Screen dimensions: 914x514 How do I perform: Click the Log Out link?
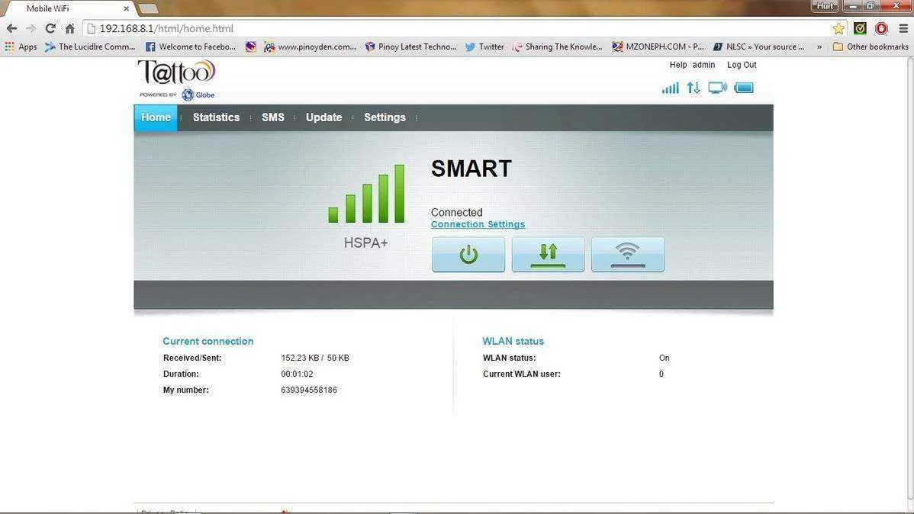pyautogui.click(x=742, y=66)
